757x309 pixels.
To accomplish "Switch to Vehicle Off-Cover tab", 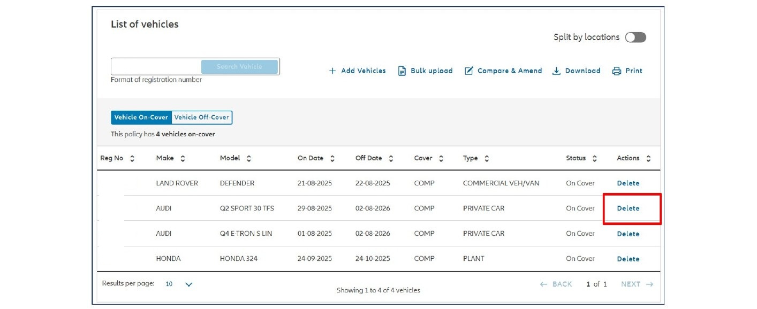I will point(202,118).
